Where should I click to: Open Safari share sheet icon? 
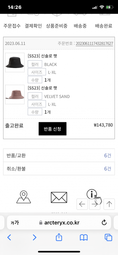click(59, 238)
